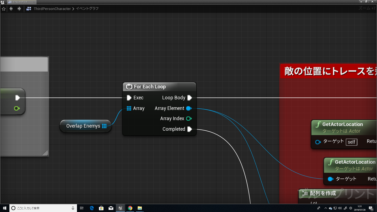Image resolution: width=377 pixels, height=212 pixels.
Task: Switch to Unreal Engine taskbar icon
Action: tap(120, 208)
